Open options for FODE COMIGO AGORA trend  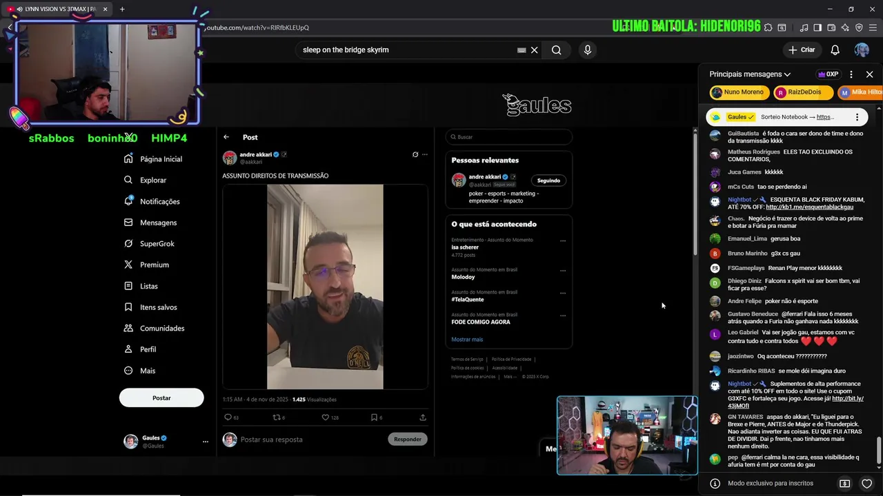click(563, 316)
